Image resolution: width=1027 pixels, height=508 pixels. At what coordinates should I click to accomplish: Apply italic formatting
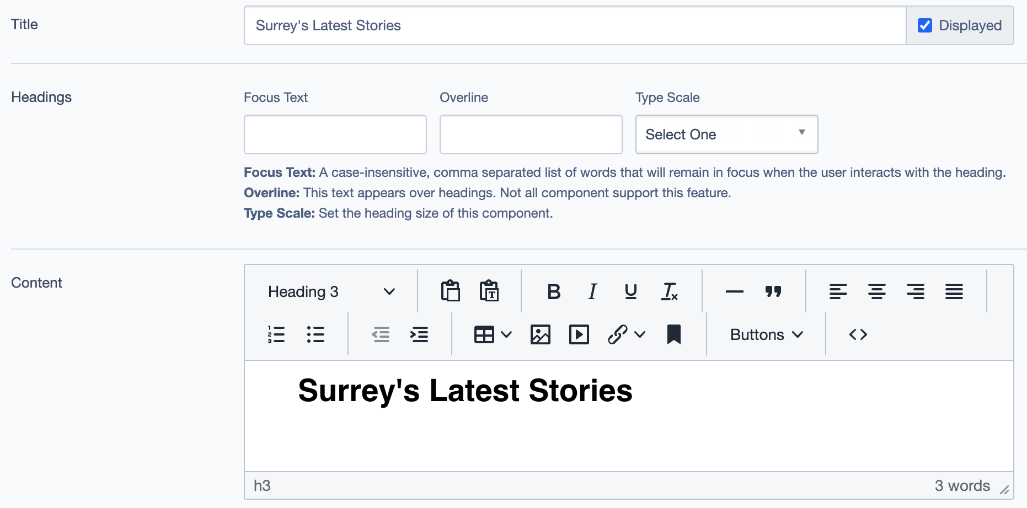592,291
